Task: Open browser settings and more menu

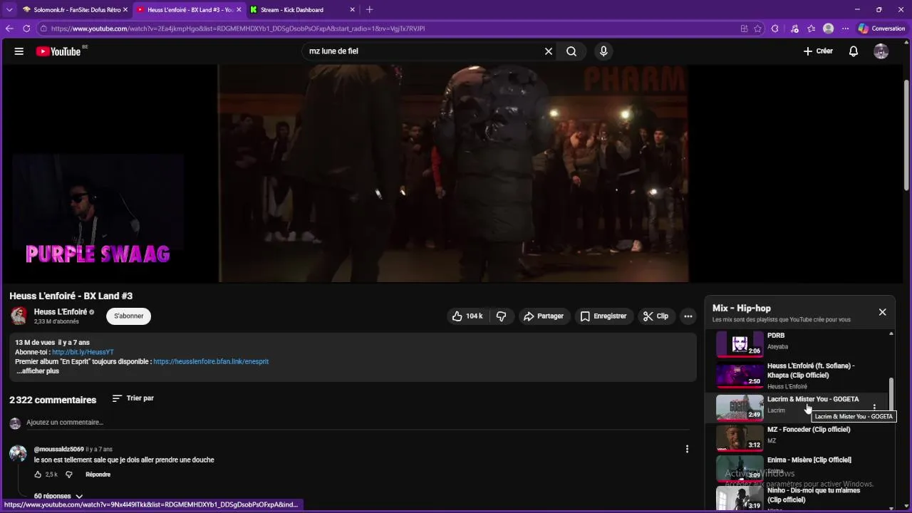Action: pyautogui.click(x=845, y=28)
